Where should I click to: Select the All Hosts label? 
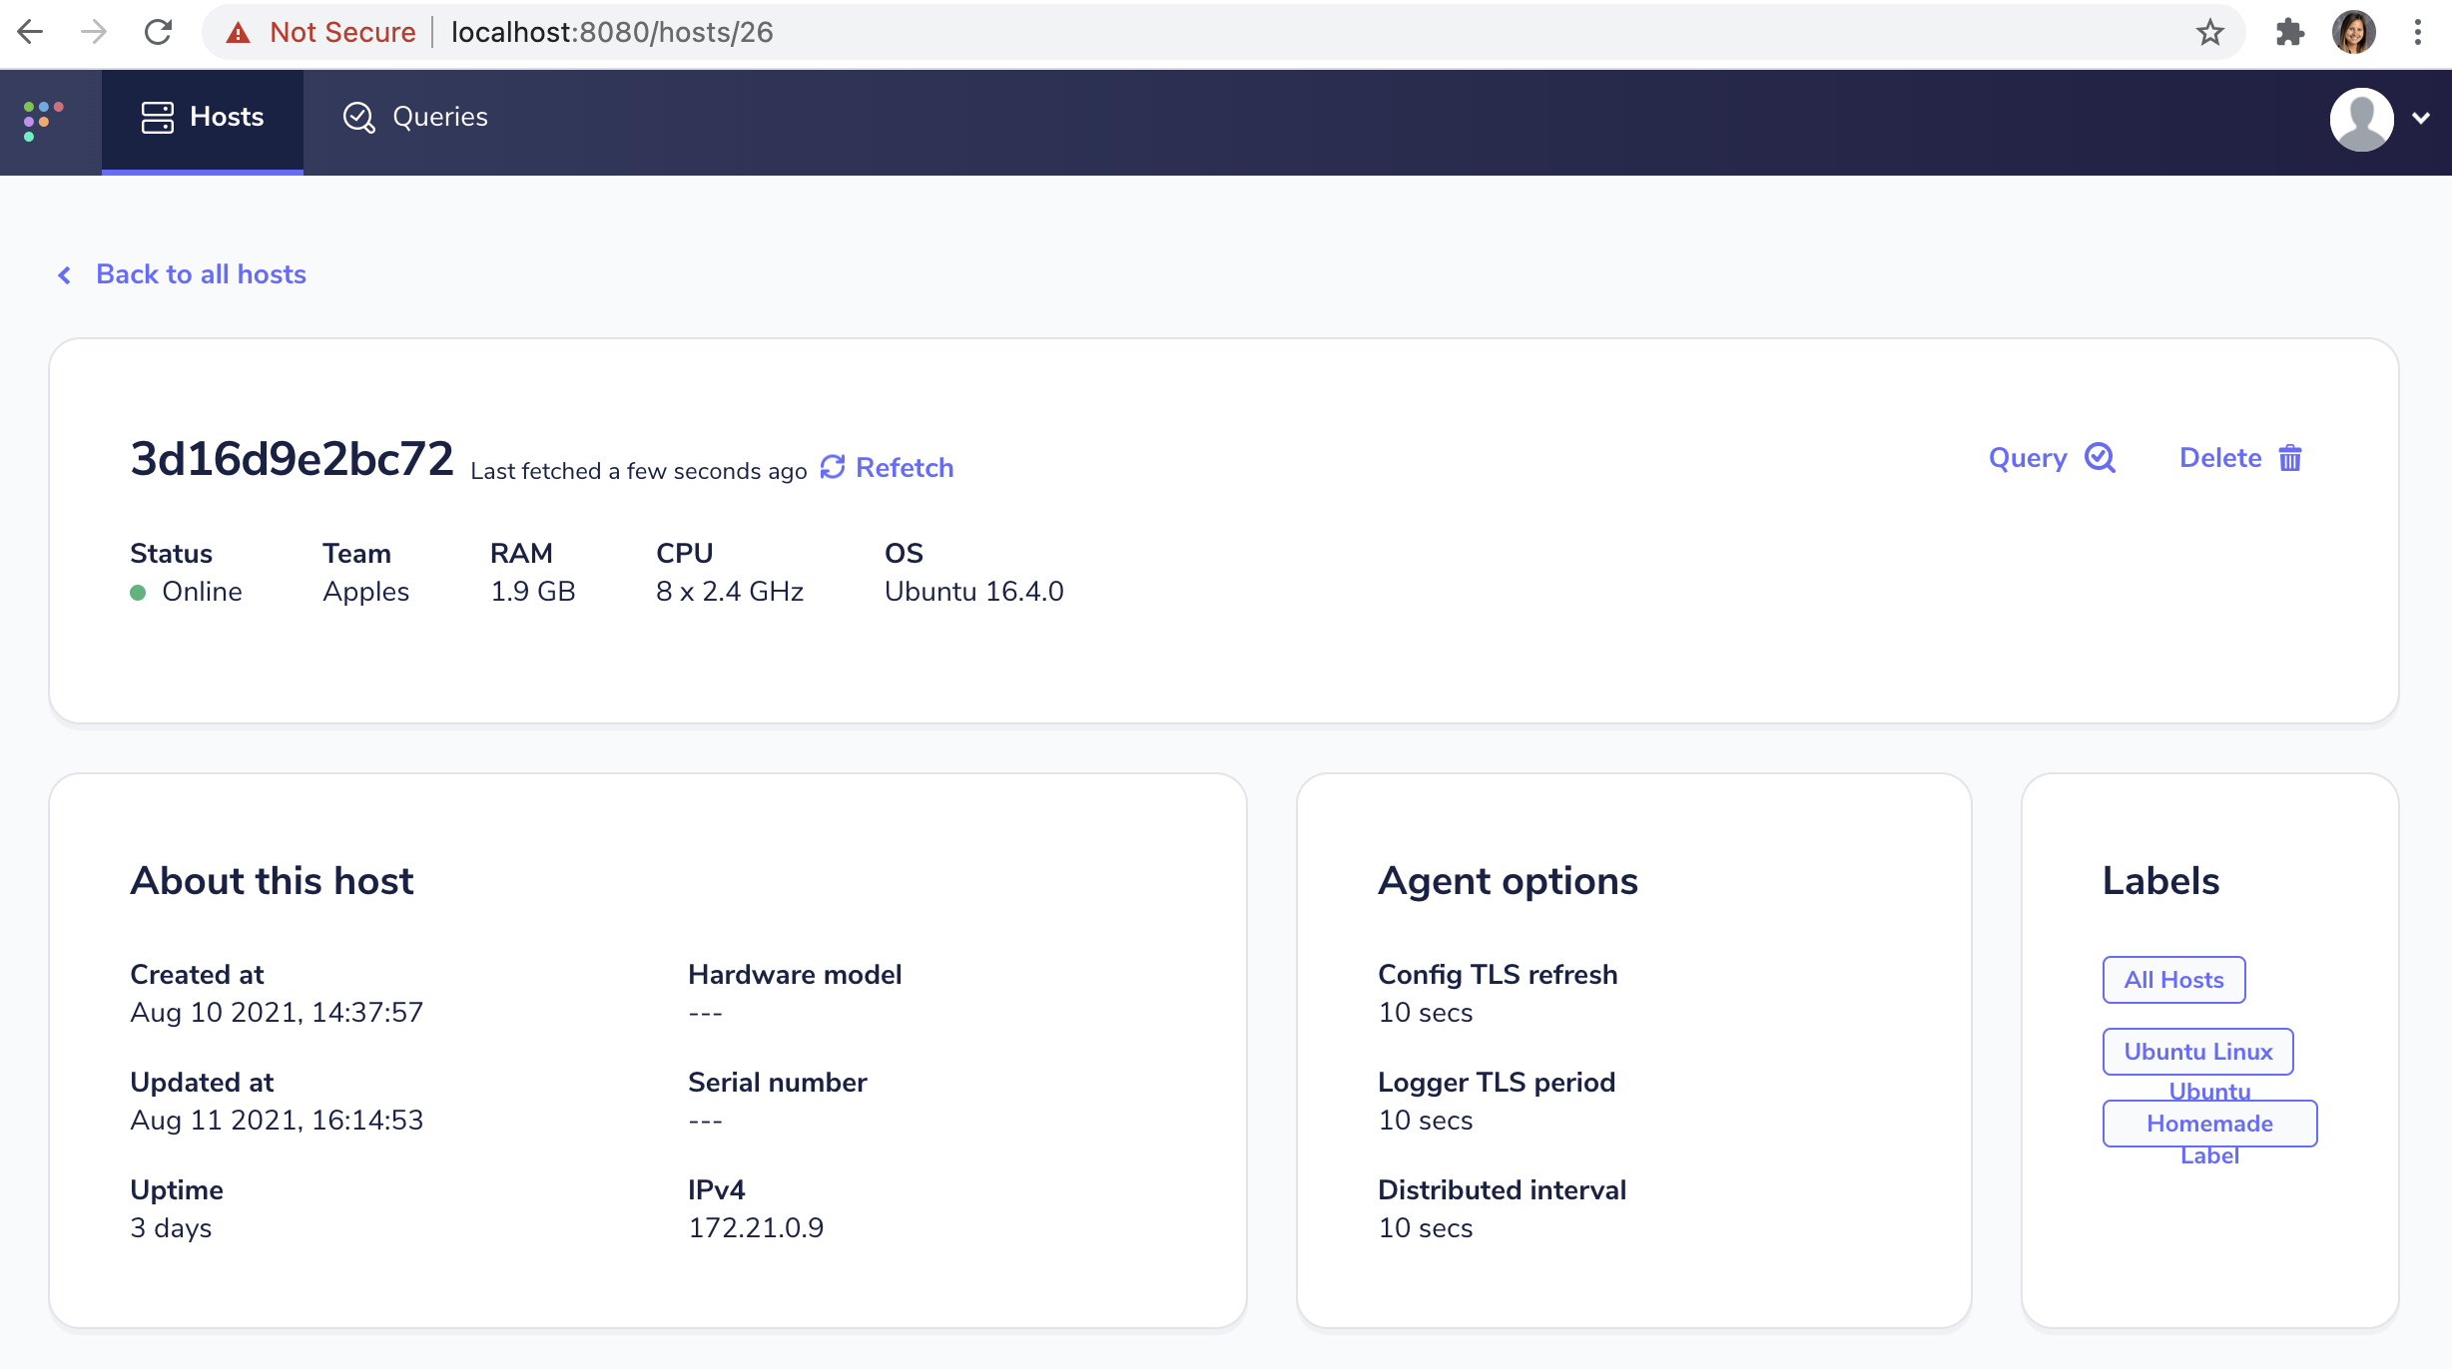point(2173,980)
